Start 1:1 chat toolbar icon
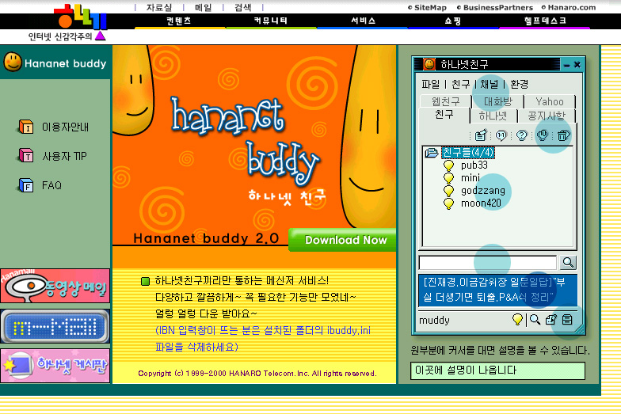This screenshot has width=621, height=414. click(501, 136)
